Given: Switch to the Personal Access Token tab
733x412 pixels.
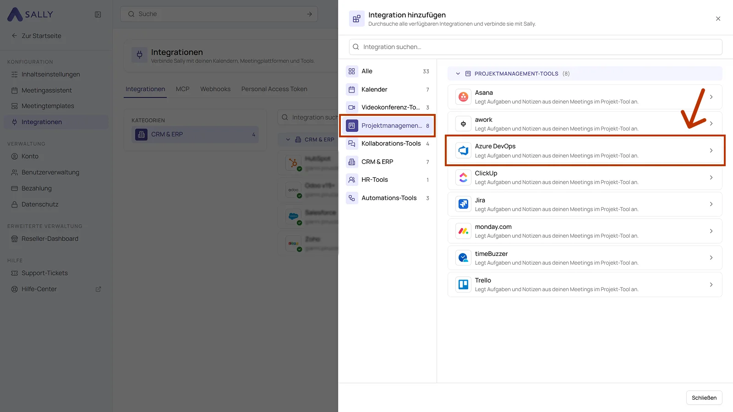Looking at the screenshot, I should [x=274, y=89].
